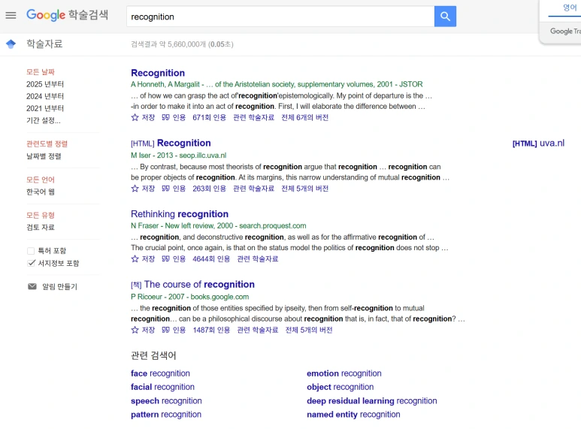Open 기간 설정 custom date range
The height and width of the screenshot is (429, 581).
click(44, 120)
